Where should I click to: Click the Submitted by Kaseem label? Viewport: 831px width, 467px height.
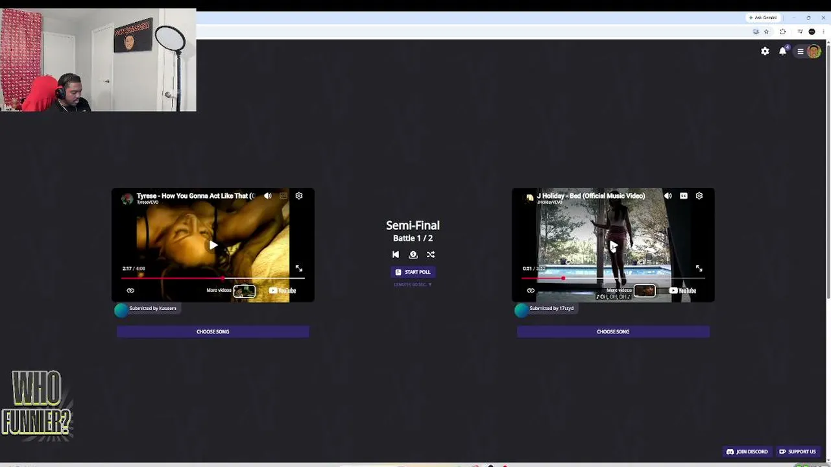point(152,309)
